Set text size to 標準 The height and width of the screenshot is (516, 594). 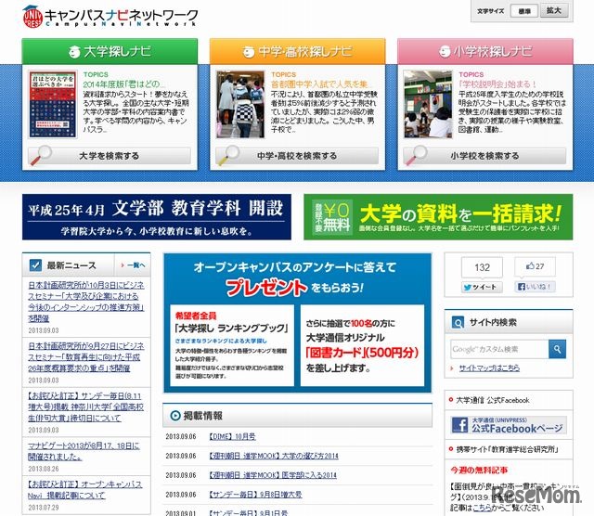click(x=523, y=11)
